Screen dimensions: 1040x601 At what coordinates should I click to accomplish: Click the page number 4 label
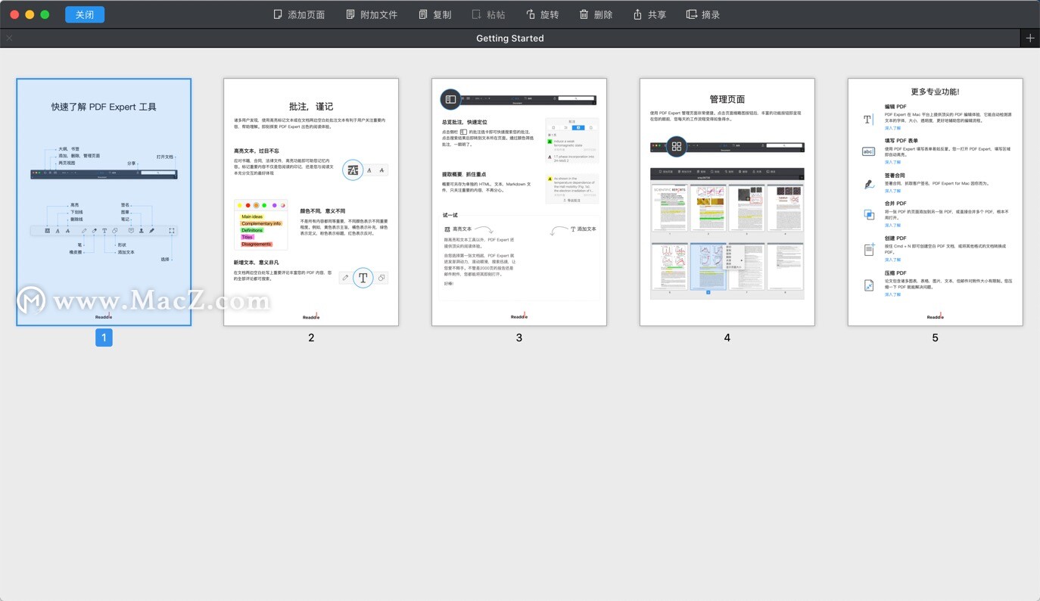(x=727, y=337)
